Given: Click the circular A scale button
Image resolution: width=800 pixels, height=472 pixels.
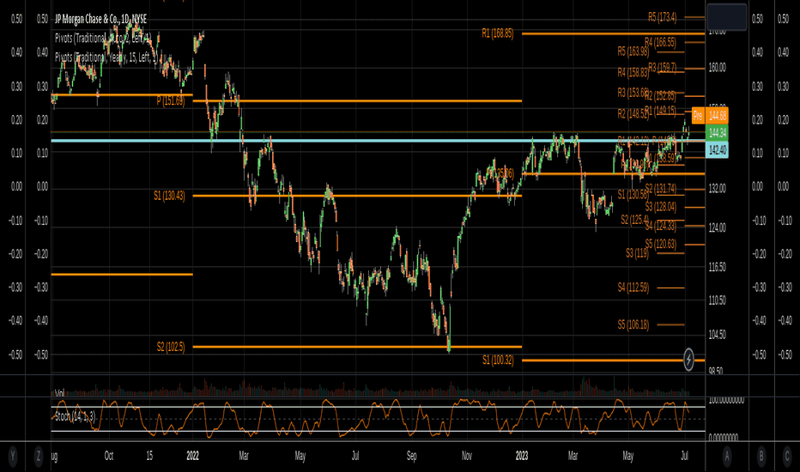Looking at the screenshot, I should pos(727,456).
